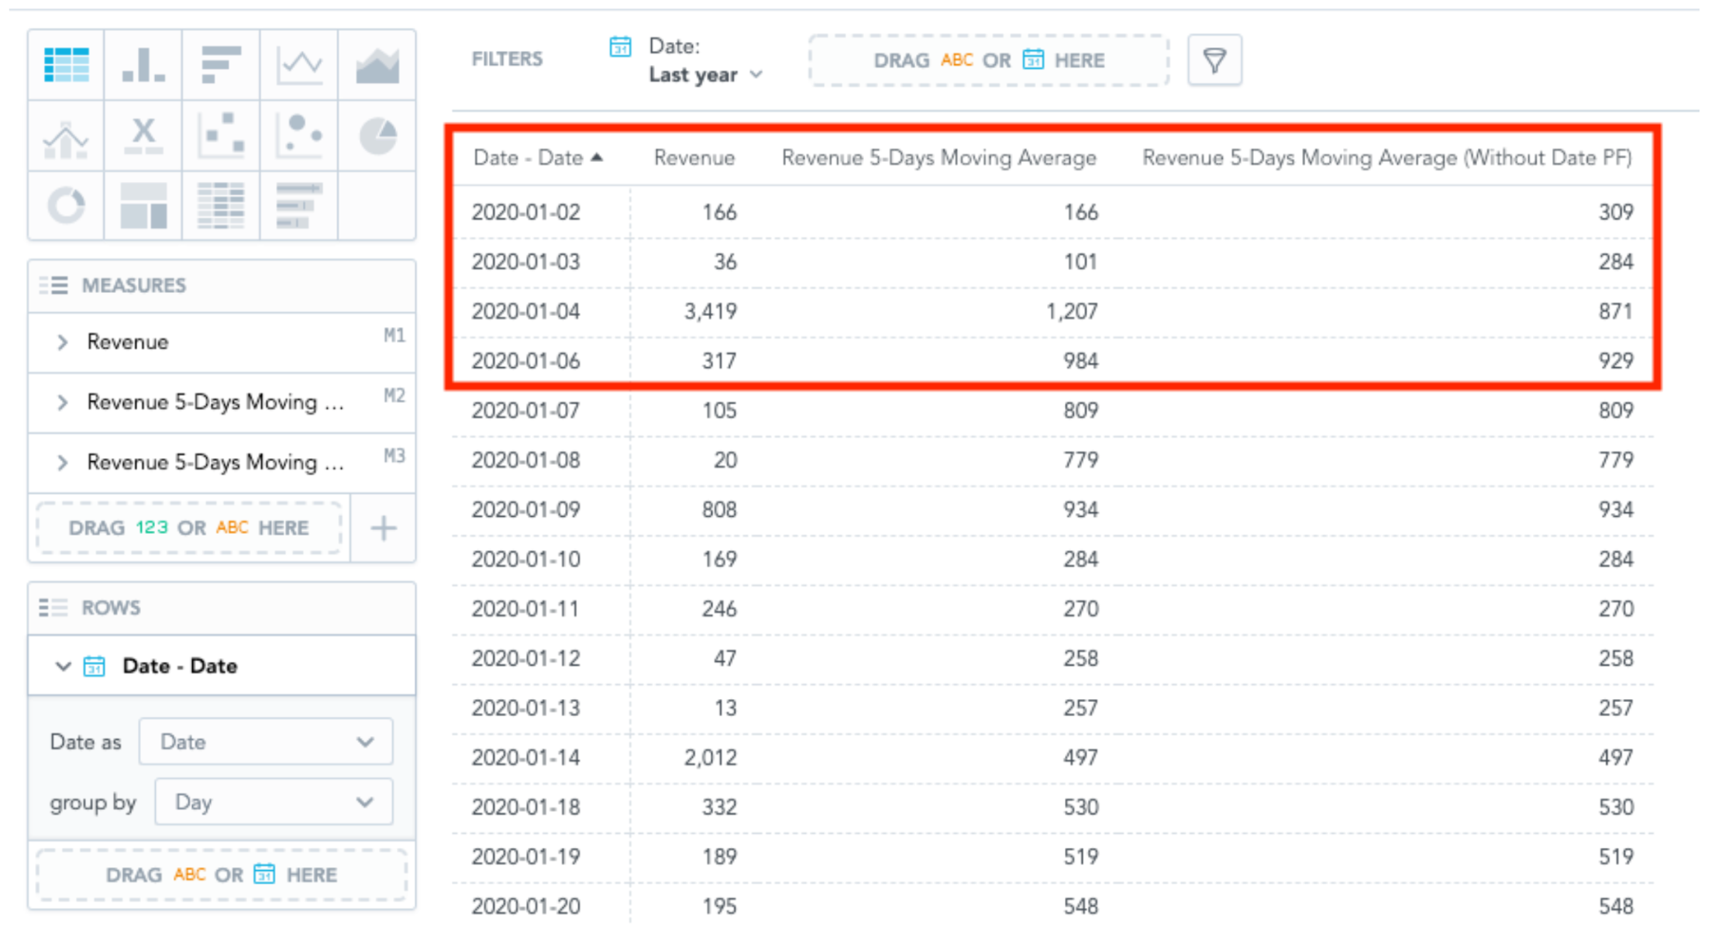This screenshot has width=1722, height=933.
Task: Collapse the Date - Date row field
Action: point(62,665)
